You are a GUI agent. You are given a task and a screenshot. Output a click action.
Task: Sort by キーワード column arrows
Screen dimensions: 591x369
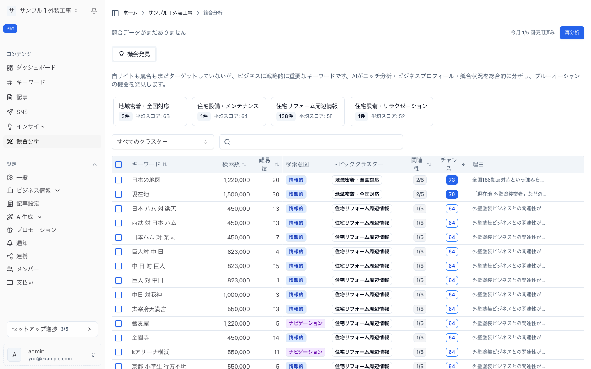pyautogui.click(x=165, y=164)
